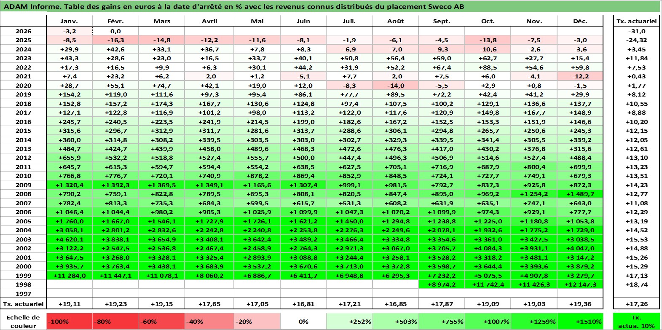The image size is (662, 330).
Task: Select the '+16,81' June actuarial rate
Action: click(303, 303)
